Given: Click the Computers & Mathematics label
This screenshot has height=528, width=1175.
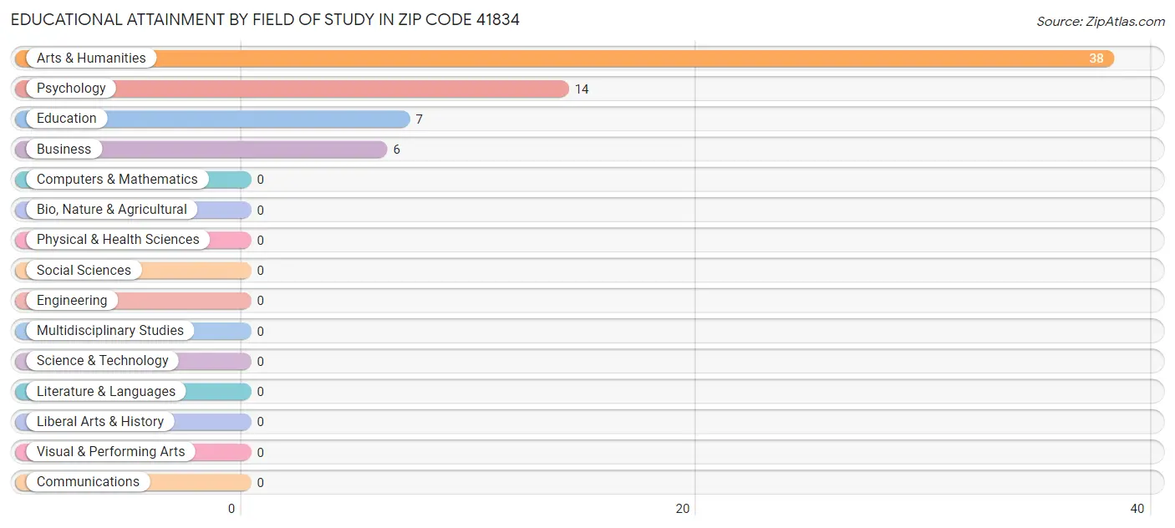Looking at the screenshot, I should point(117,180).
